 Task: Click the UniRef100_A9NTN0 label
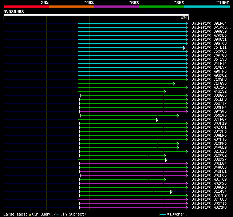click(x=209, y=72)
